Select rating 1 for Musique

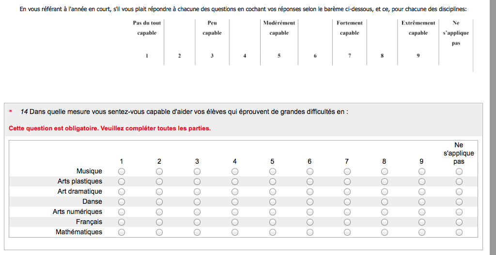[x=122, y=171]
